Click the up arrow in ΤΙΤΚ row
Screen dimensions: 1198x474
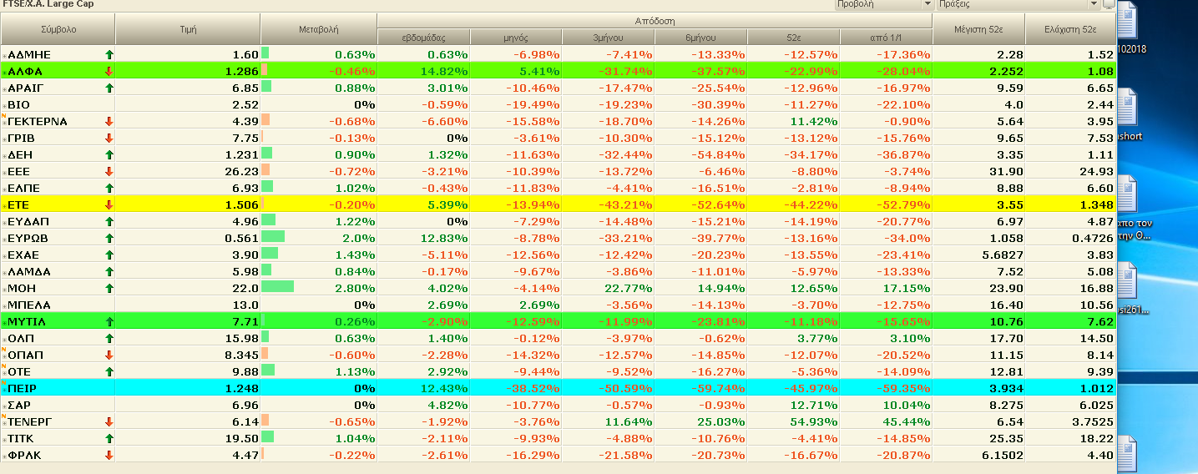click(109, 438)
